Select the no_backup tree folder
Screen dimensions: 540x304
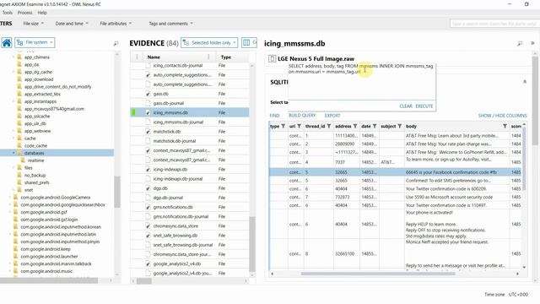[35, 175]
